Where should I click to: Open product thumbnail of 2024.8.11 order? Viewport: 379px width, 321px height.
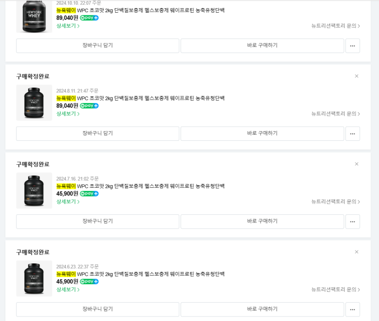[x=34, y=103]
